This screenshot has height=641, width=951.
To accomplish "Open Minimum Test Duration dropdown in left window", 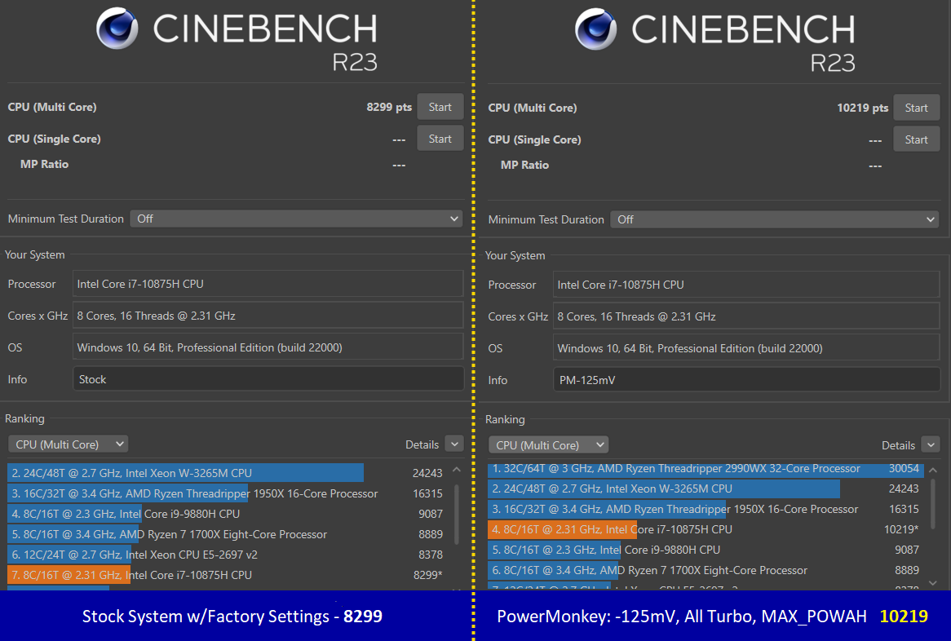I will pos(296,219).
